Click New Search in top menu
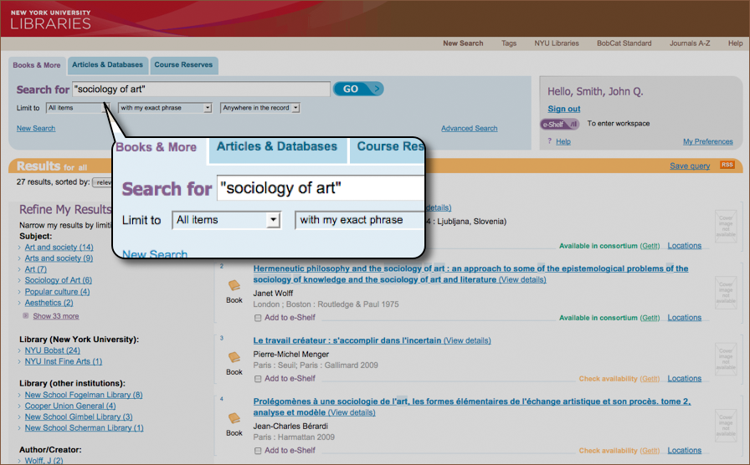Viewport: 750px width, 465px height. tap(463, 43)
